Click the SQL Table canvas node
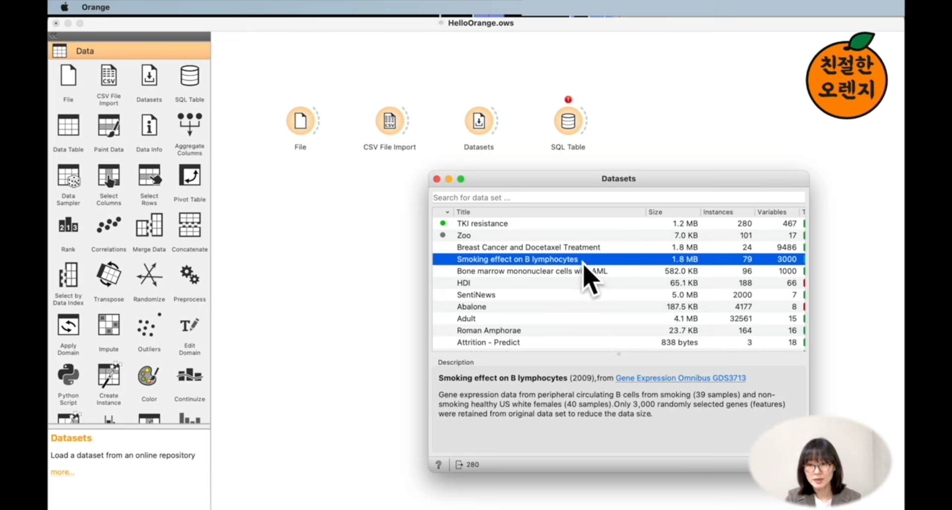Viewport: 952px width, 510px height. tap(568, 121)
